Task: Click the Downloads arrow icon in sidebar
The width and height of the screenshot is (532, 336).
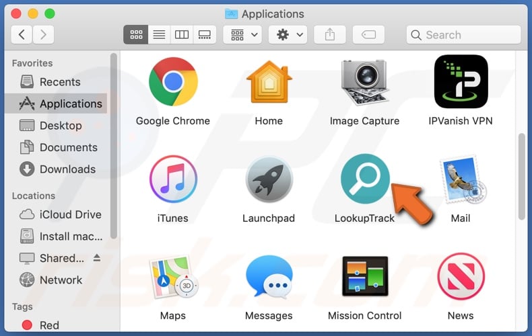Action: point(27,169)
